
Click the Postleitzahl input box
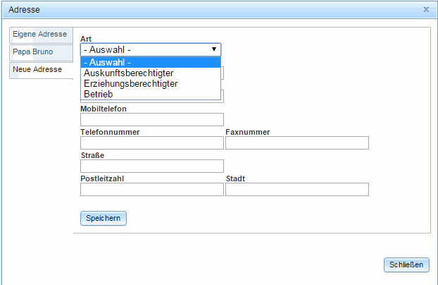click(x=151, y=190)
